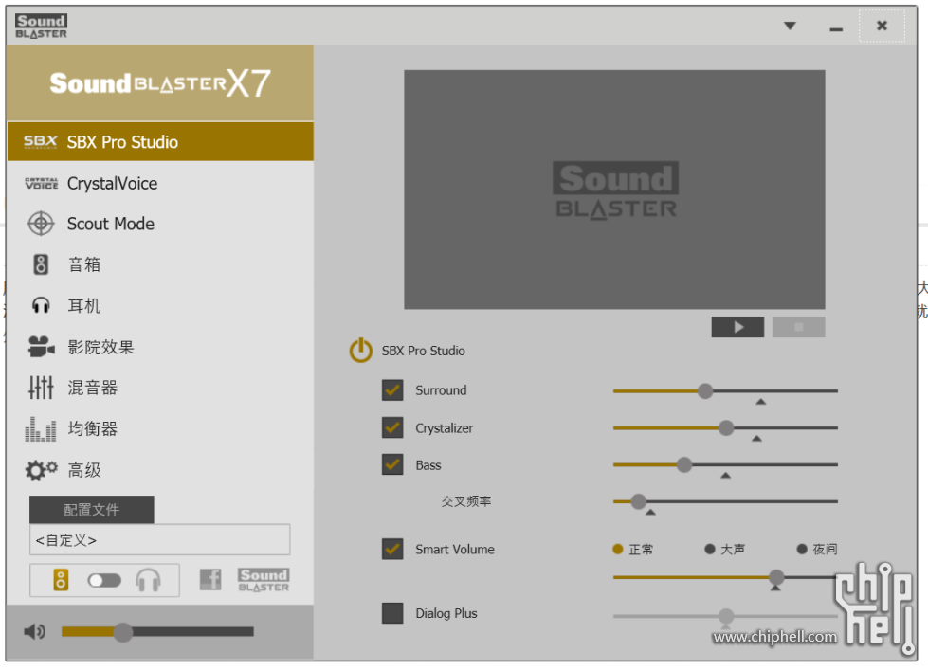This screenshot has width=928, height=670.
Task: Minimize the Sound Blaster window
Action: click(836, 27)
